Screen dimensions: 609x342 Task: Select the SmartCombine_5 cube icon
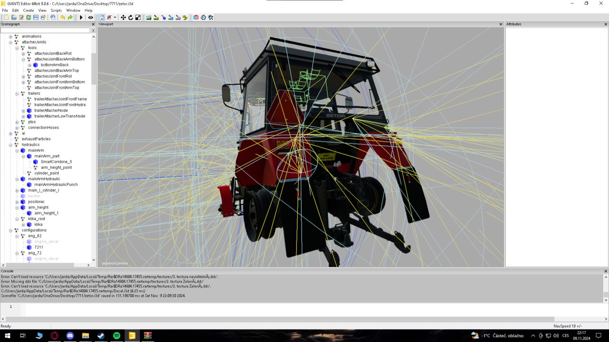pos(35,162)
